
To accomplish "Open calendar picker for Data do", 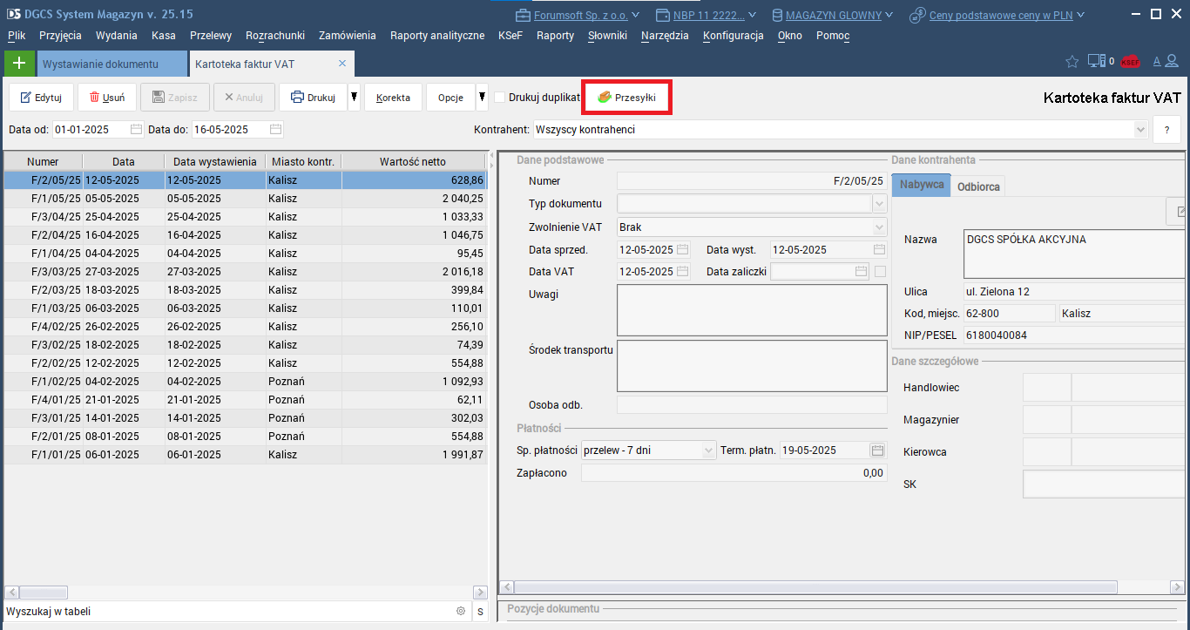I will (x=275, y=130).
